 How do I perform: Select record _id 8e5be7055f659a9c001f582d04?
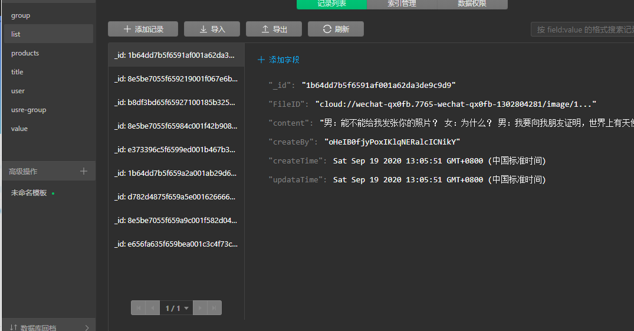pyautogui.click(x=176, y=220)
